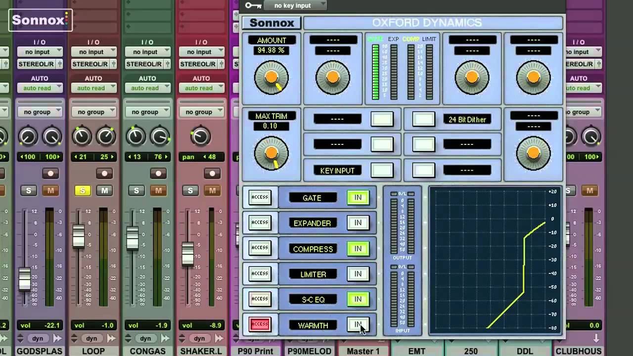Click the dyn automation button under GODSPLAS
This screenshot has height=356, width=633.
coord(38,339)
